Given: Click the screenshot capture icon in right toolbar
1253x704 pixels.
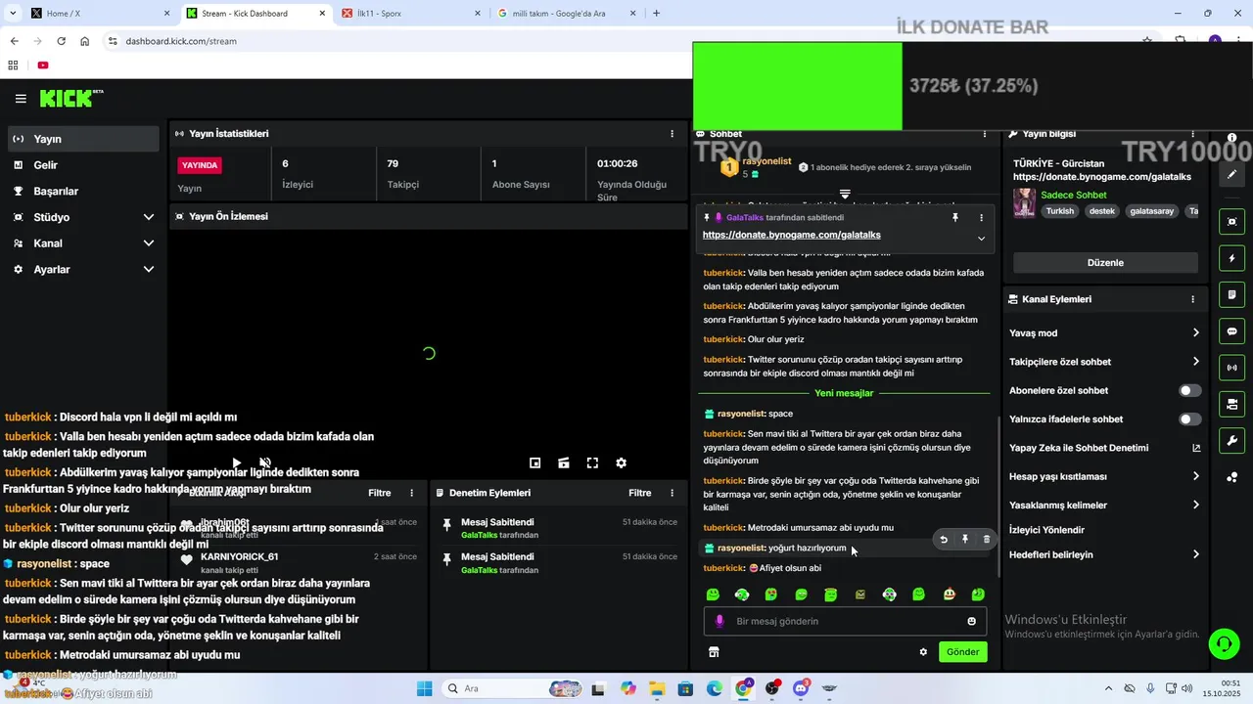Looking at the screenshot, I should click(1232, 222).
